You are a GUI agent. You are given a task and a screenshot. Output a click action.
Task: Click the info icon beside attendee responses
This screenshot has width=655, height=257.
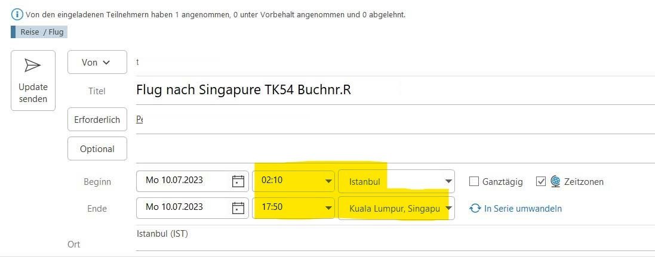coord(17,14)
